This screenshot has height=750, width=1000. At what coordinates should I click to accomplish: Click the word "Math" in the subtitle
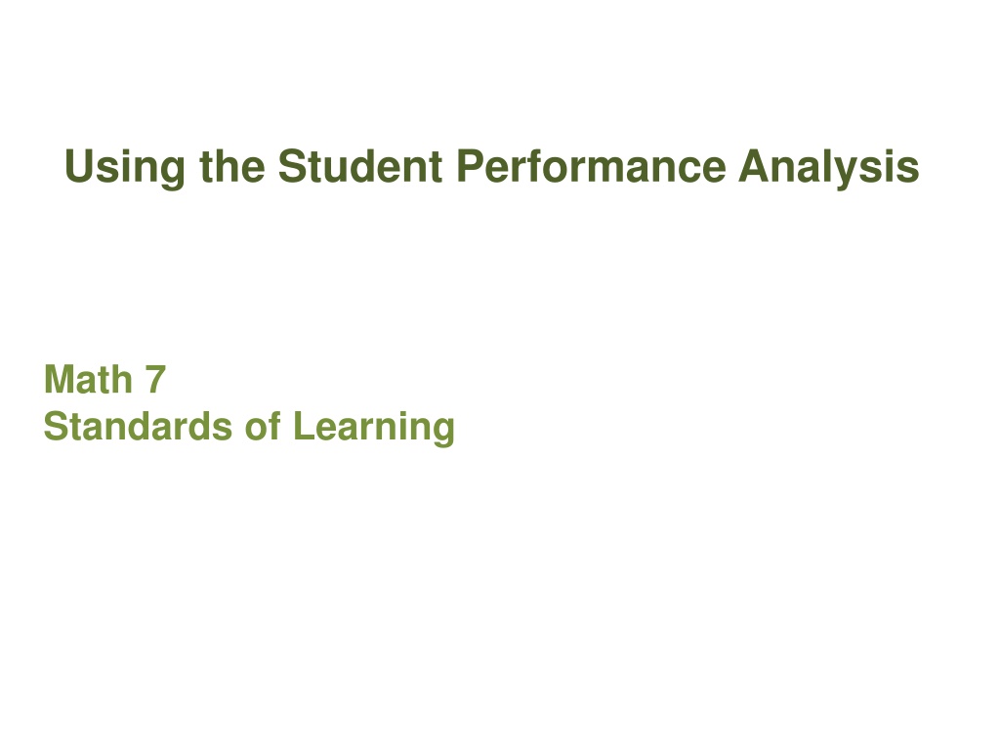tap(88, 379)
